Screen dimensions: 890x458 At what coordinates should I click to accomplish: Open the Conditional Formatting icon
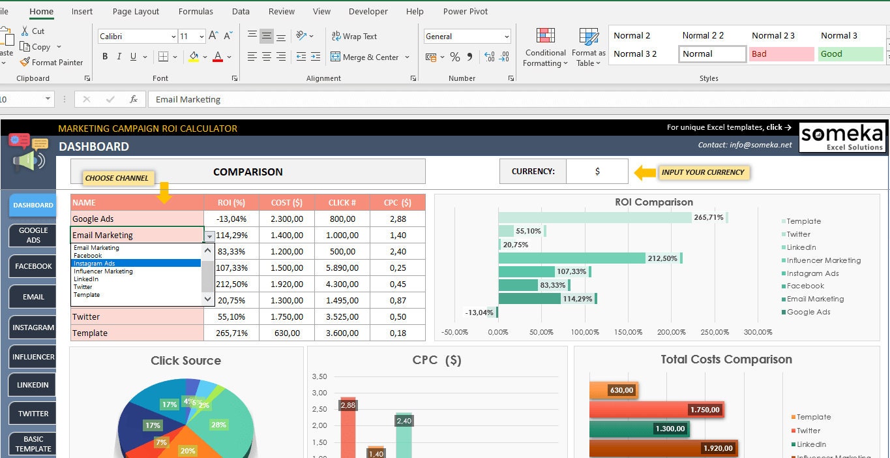545,46
